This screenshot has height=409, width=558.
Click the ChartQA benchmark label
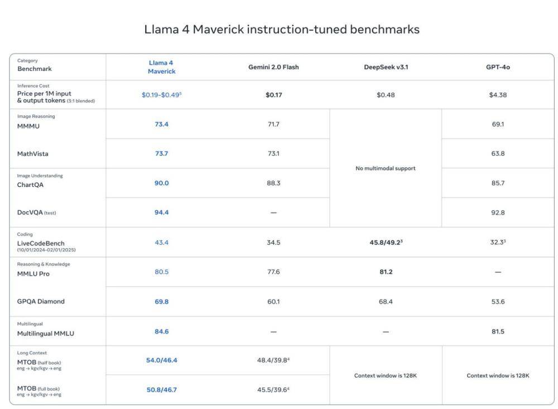(30, 185)
